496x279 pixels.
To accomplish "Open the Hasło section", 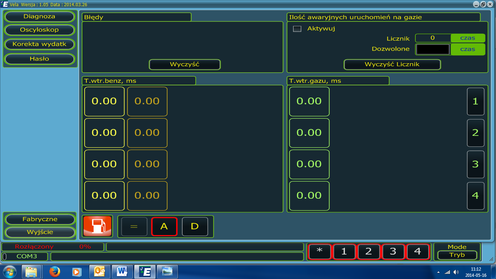I will pos(39,58).
